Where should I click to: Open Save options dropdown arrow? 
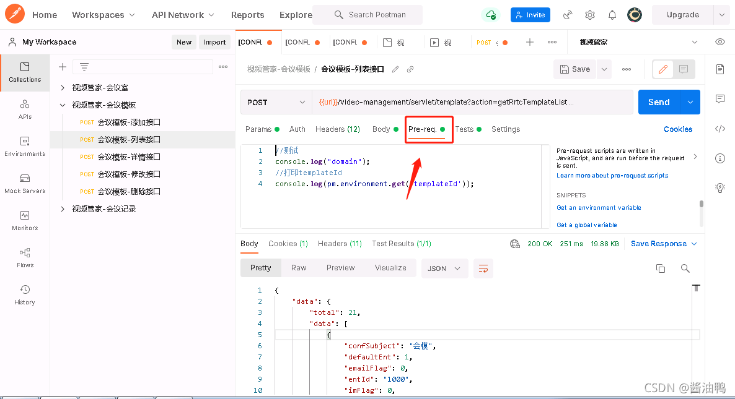pos(604,69)
